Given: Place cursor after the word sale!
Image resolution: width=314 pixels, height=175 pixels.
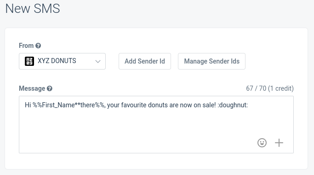Looking at the screenshot, I should 216,105.
